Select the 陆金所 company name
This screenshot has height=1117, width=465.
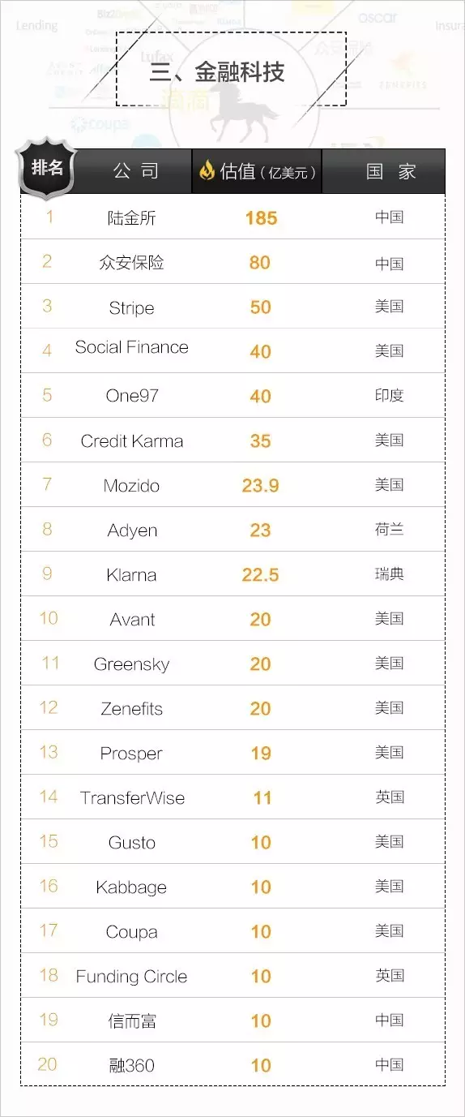click(x=131, y=217)
